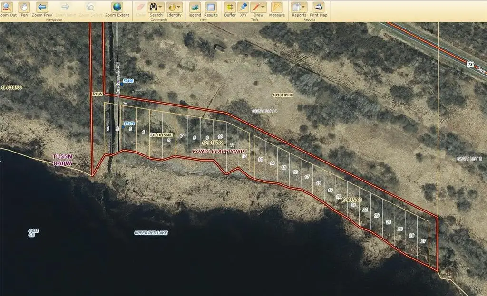Viewport: 487px width, 296px height.
Task: Select parcel 491010900 label on map
Action: (x=282, y=95)
